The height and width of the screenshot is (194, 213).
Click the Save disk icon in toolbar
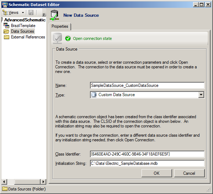tap(31, 13)
